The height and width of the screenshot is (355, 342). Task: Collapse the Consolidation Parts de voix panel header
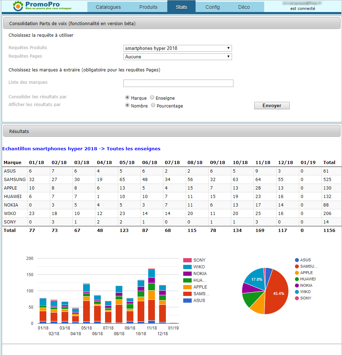pyautogui.click(x=172, y=24)
